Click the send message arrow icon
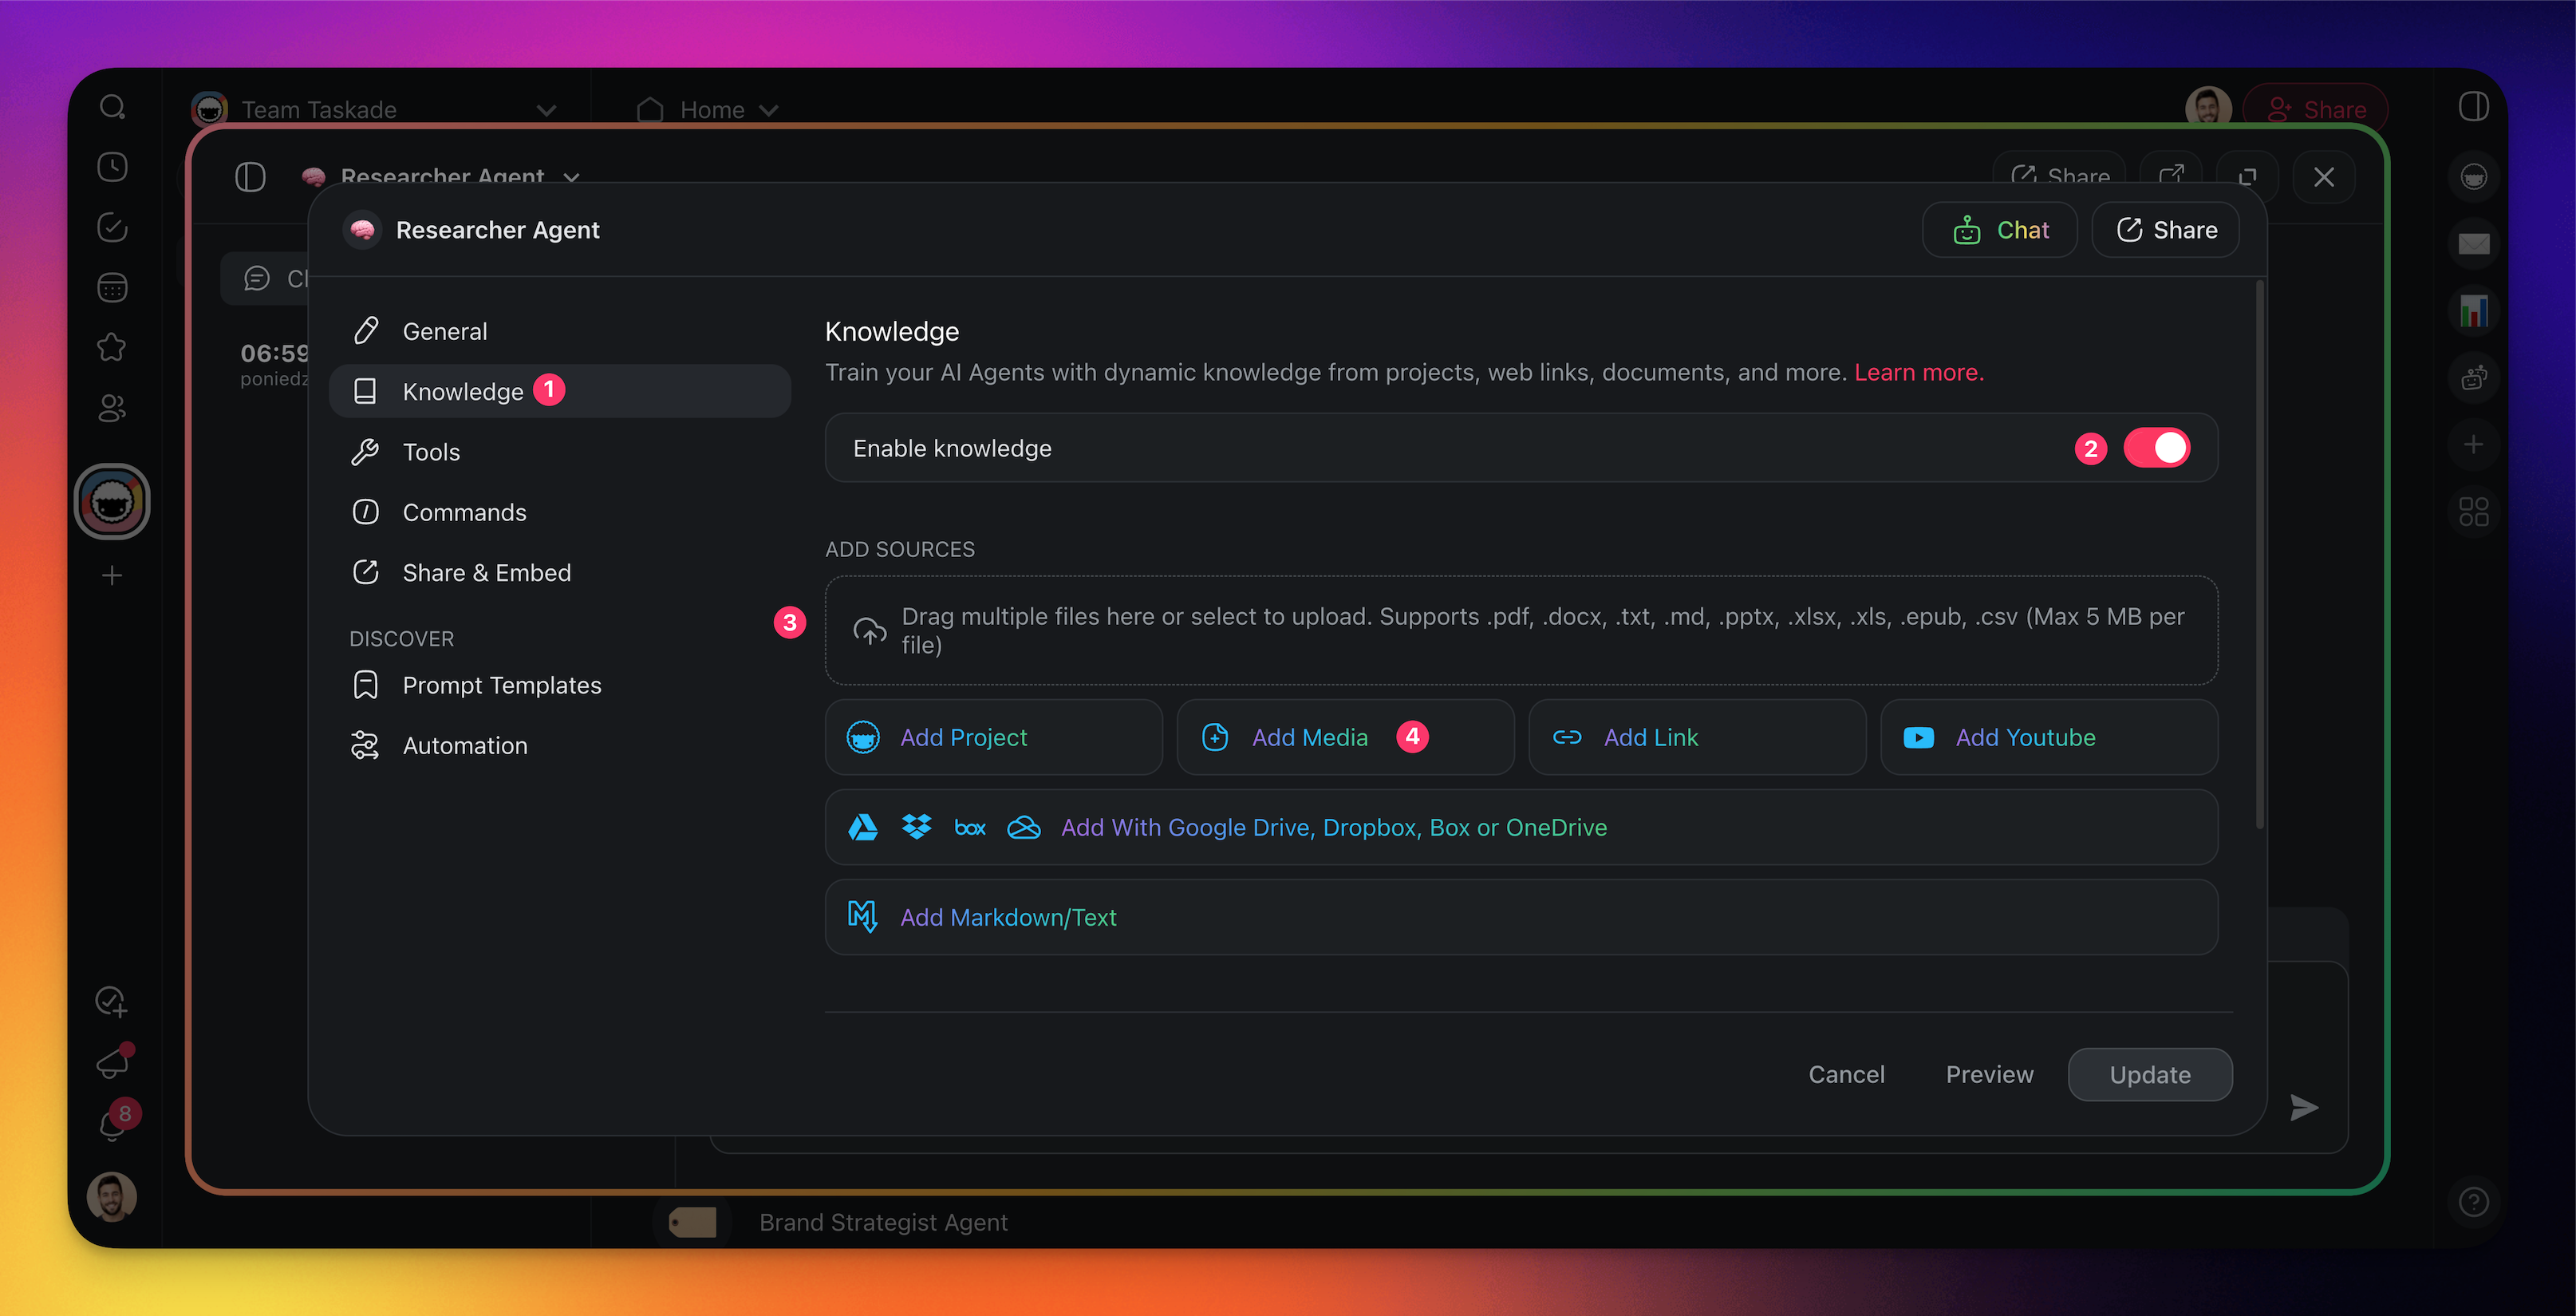Image resolution: width=2576 pixels, height=1316 pixels. coord(2303,1107)
